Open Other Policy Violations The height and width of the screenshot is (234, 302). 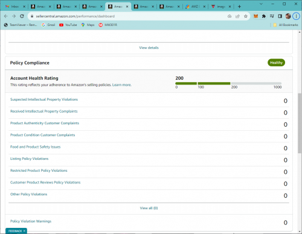pyautogui.click(x=28, y=194)
